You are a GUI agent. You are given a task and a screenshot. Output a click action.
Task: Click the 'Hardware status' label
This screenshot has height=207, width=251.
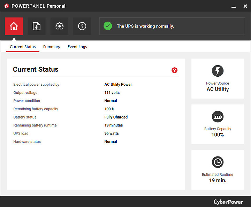pos(27,141)
